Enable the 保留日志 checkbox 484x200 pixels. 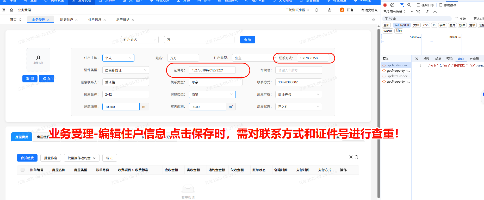coord(418,5)
